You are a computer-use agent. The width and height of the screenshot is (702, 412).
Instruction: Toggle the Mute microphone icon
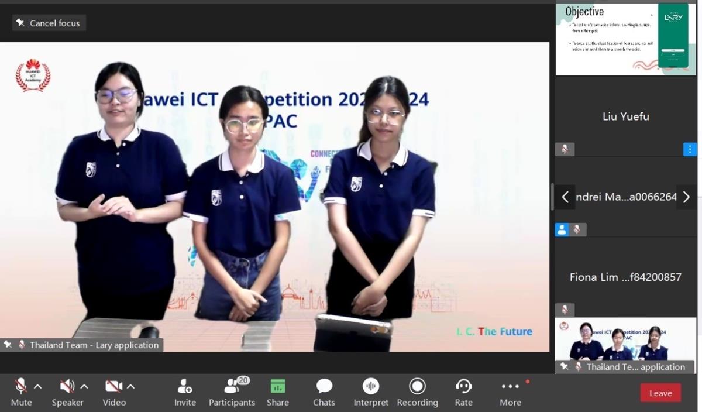pos(21,386)
